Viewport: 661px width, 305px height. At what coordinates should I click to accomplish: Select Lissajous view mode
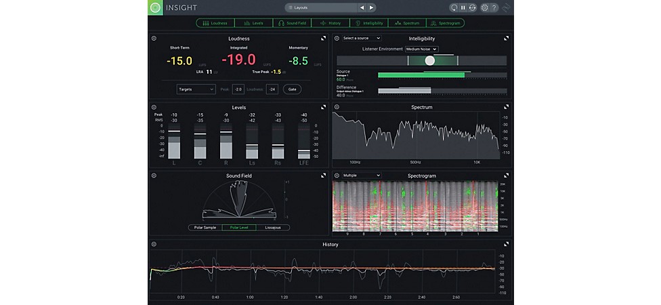click(273, 228)
